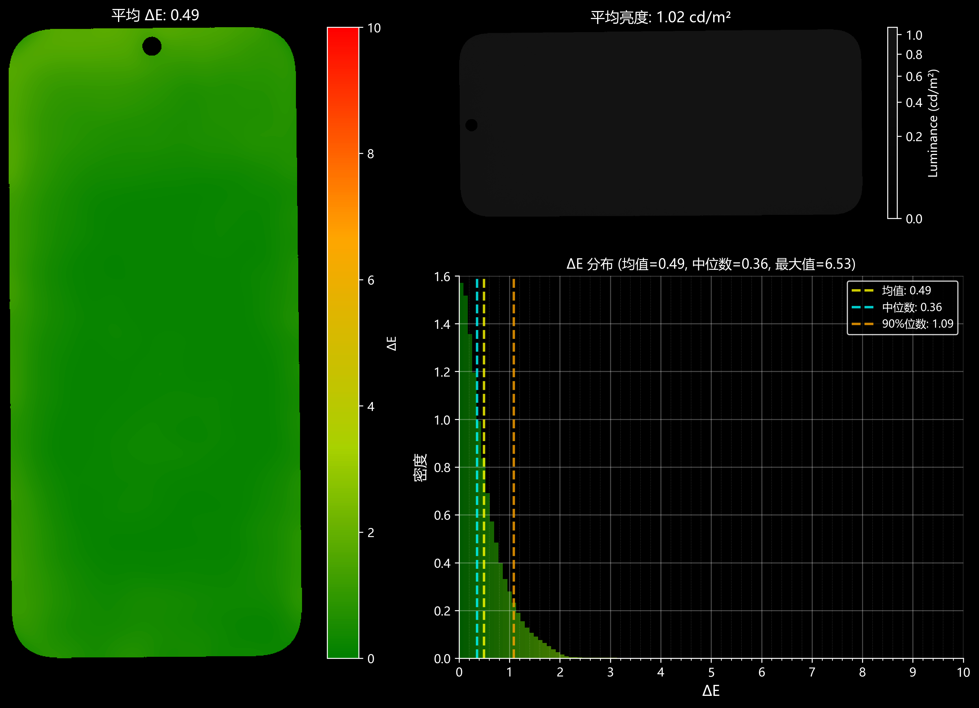Click the ΔE x-axis label below histogram
This screenshot has width=979, height=708.
point(711,690)
